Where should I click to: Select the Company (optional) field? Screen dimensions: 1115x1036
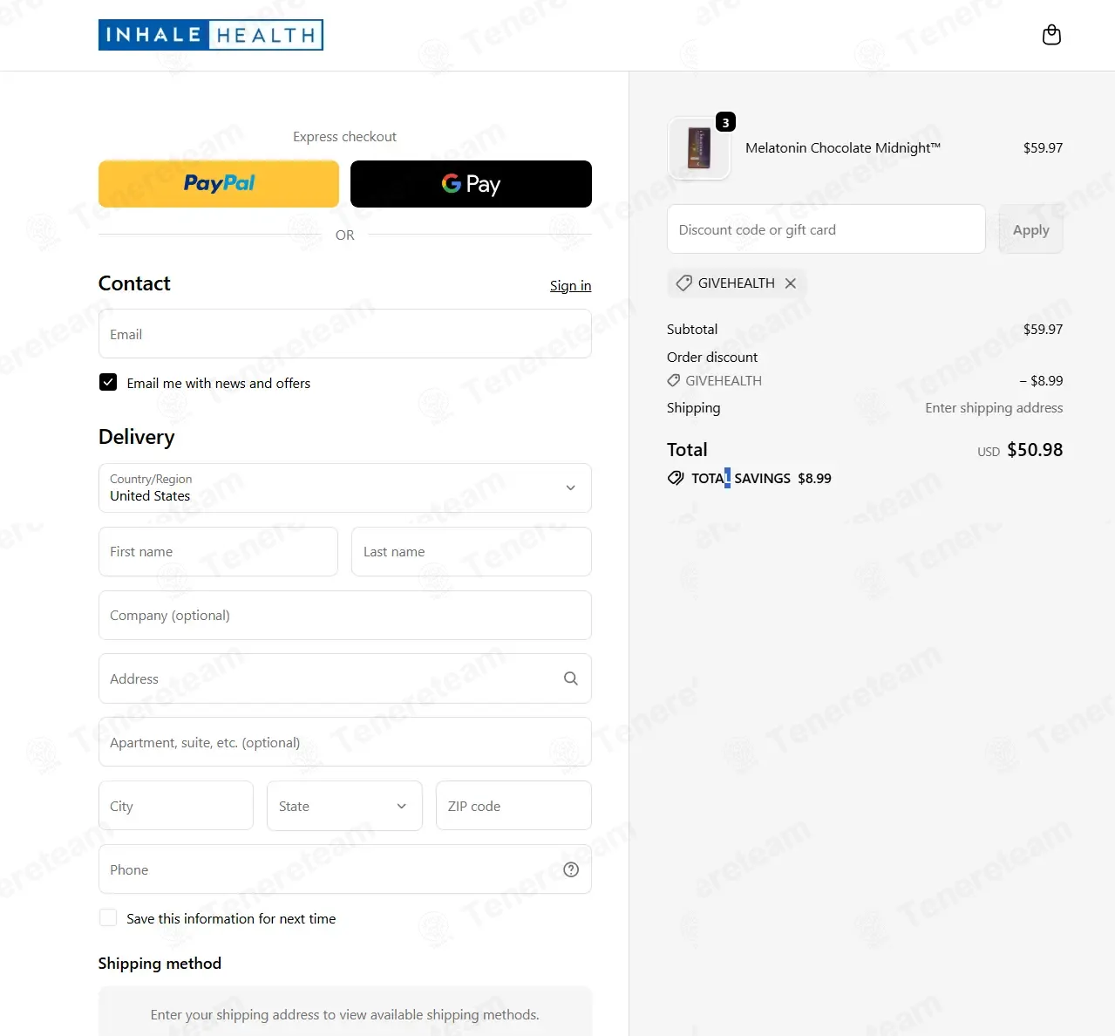[345, 616]
